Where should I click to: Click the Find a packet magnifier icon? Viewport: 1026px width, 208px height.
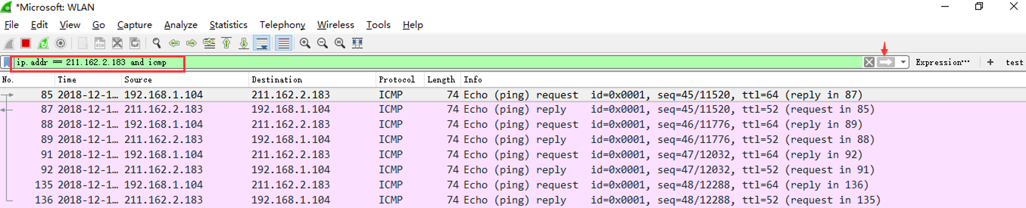pyautogui.click(x=156, y=43)
